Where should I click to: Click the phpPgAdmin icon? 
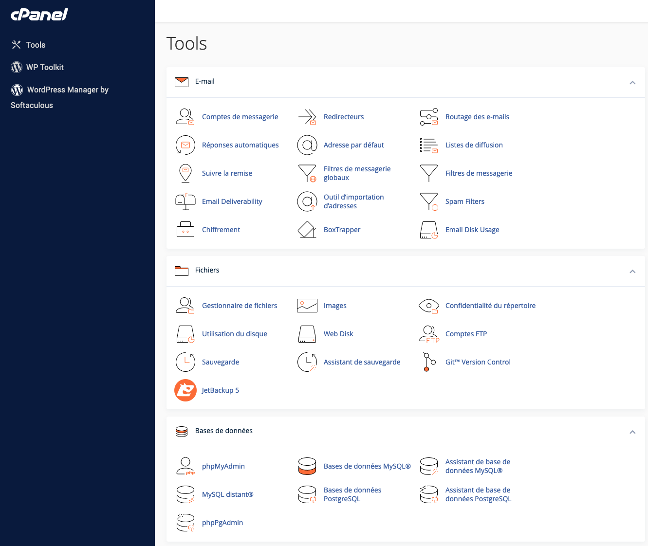[x=185, y=523]
